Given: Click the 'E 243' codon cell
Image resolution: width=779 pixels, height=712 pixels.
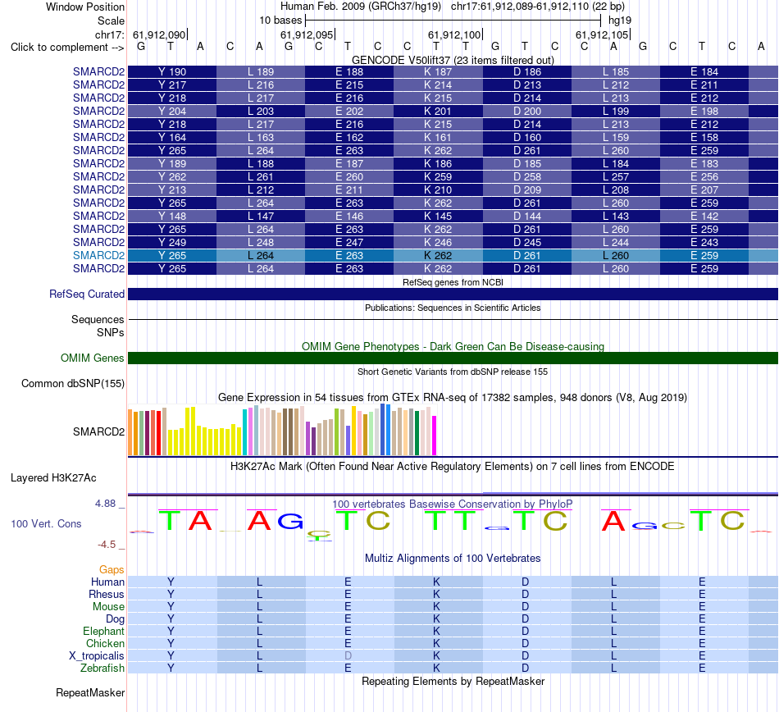Looking at the screenshot, I should [704, 243].
